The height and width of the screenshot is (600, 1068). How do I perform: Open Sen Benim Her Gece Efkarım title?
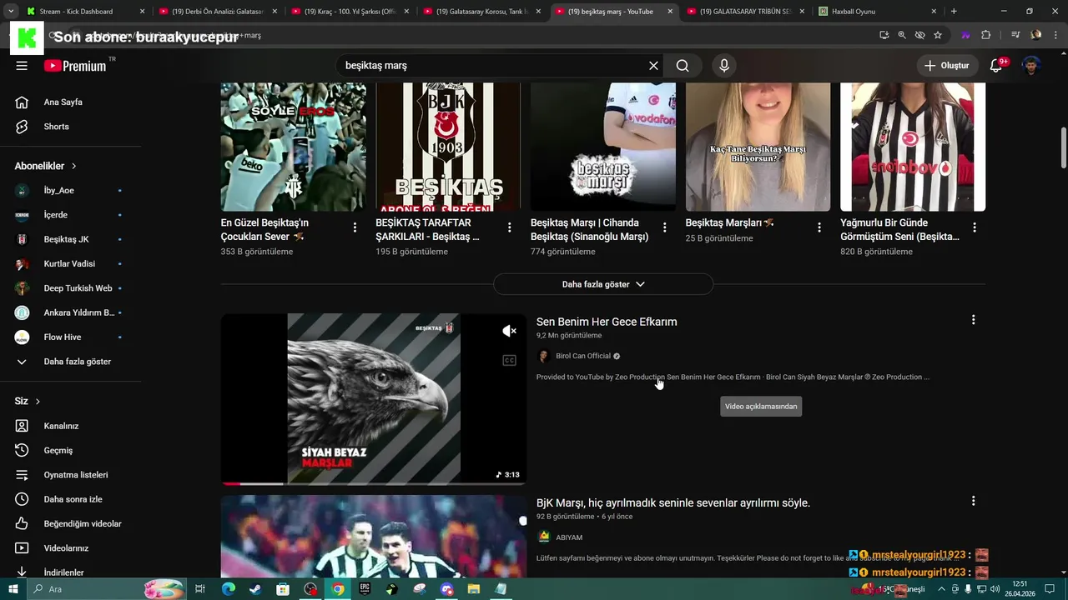(607, 322)
